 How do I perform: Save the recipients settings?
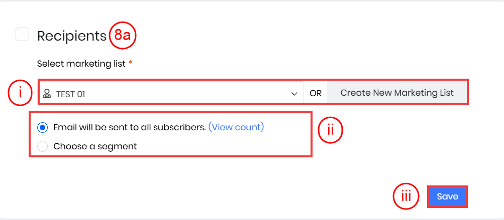click(x=447, y=196)
